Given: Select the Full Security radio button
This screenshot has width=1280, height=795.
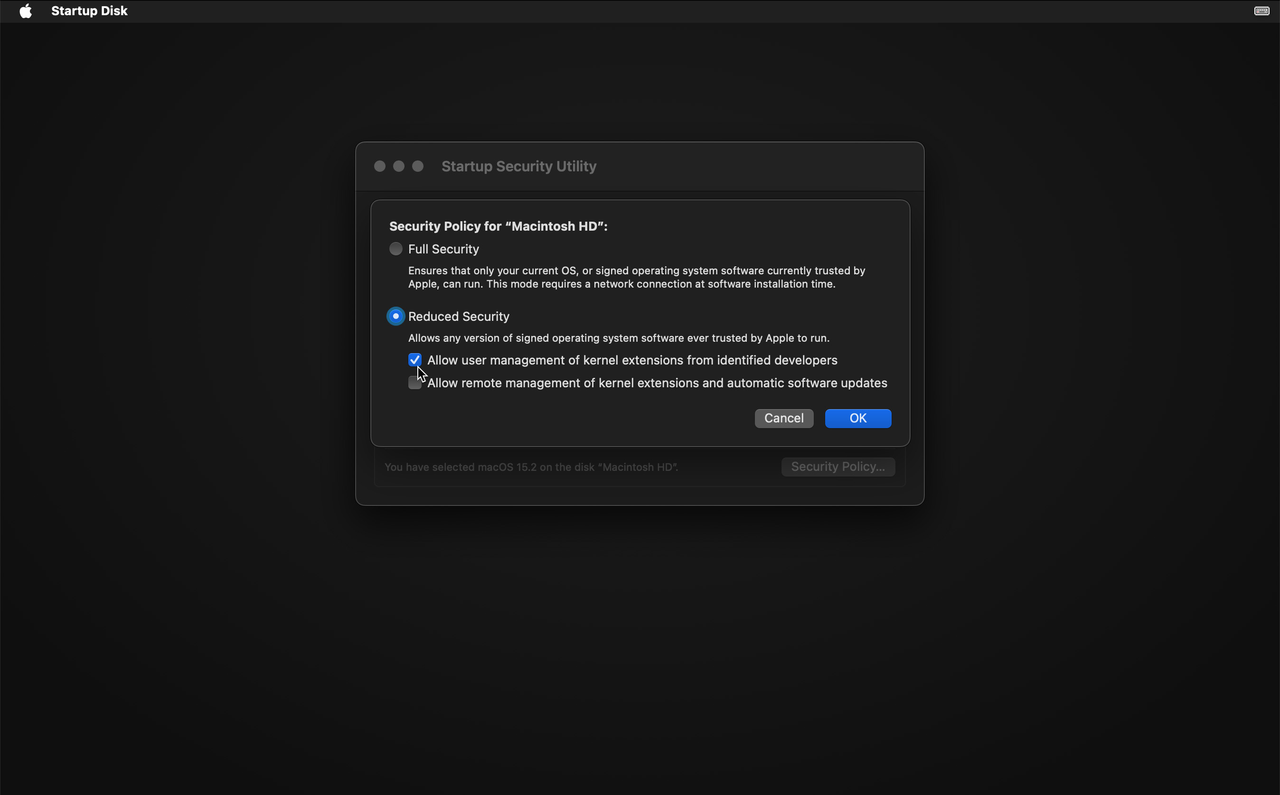Looking at the screenshot, I should (x=395, y=249).
